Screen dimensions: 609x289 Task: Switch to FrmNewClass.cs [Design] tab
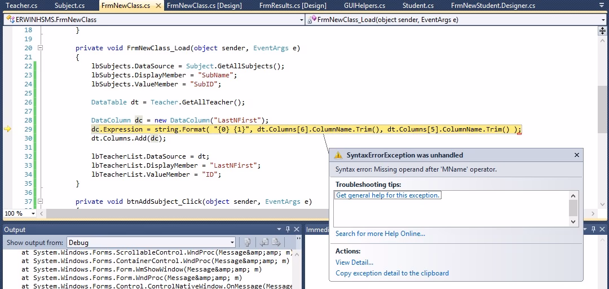pos(204,6)
